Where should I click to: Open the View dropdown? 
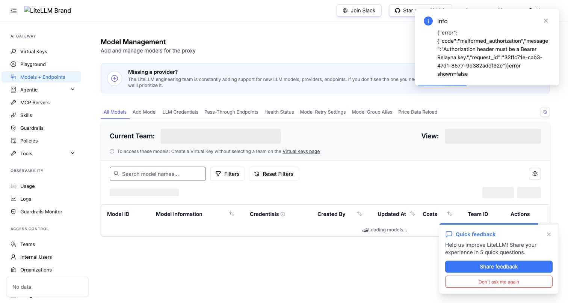click(493, 136)
